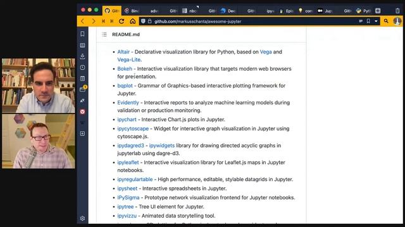Switch to the Python tab

pos(363,11)
